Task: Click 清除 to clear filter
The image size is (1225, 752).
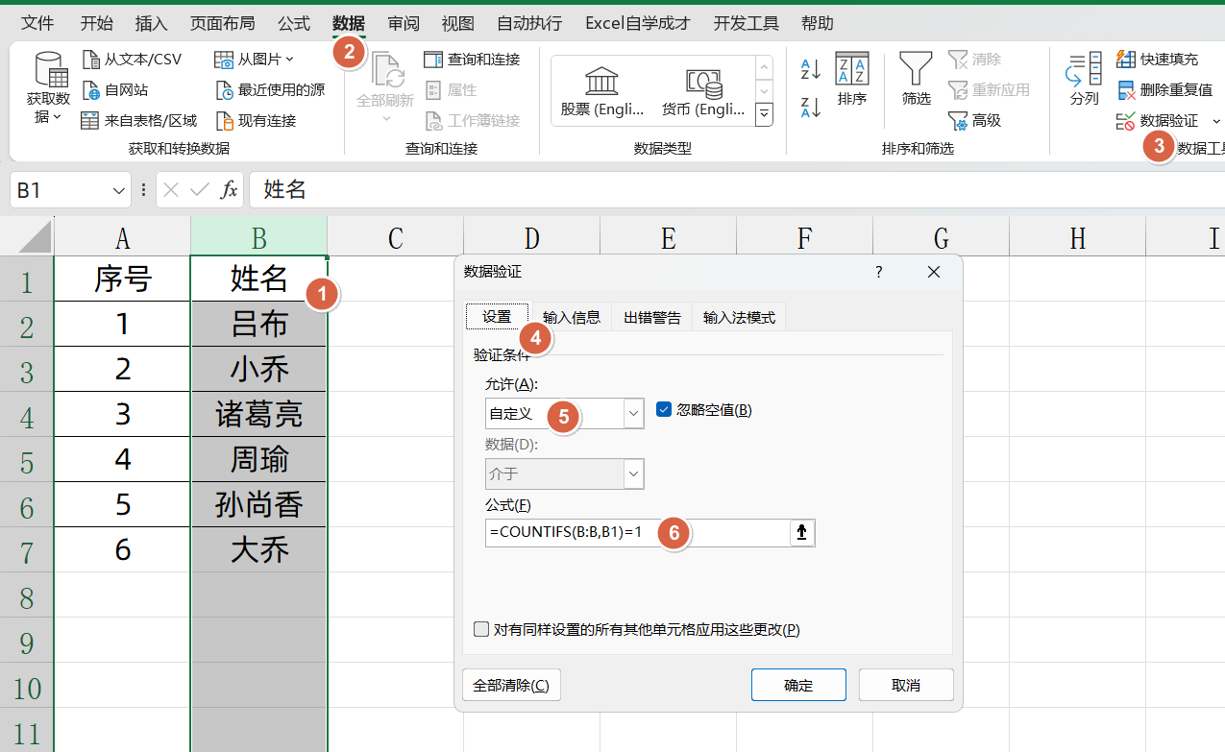Action: tap(975, 60)
